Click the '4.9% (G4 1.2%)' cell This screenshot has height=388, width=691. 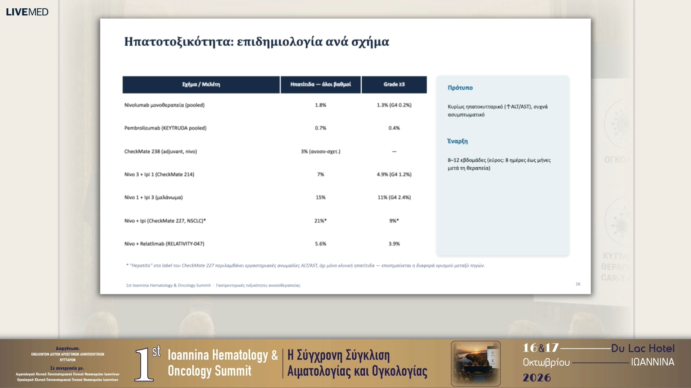tap(394, 174)
